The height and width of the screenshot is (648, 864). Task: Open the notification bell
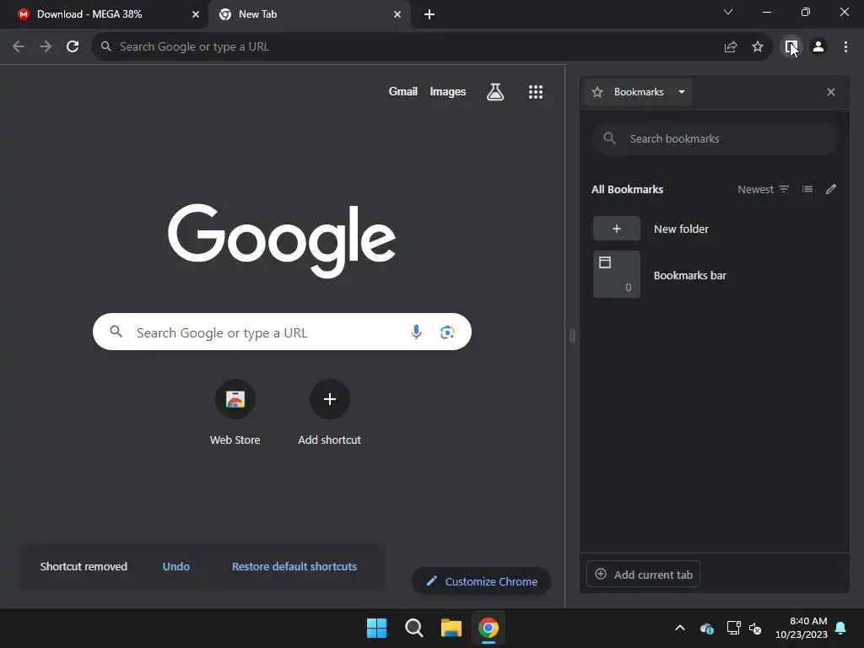(x=841, y=628)
